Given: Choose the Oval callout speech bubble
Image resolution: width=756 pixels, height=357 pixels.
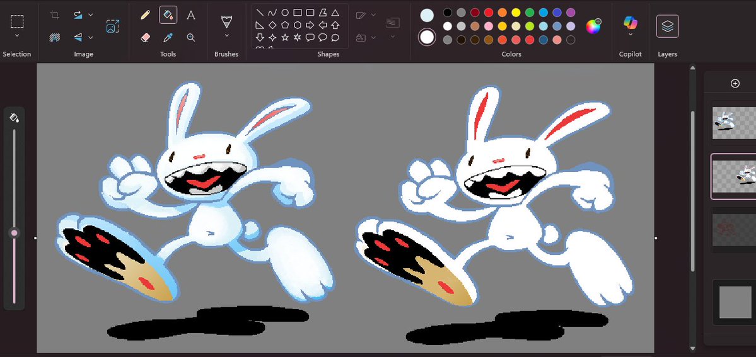Looking at the screenshot, I should coord(323,38).
